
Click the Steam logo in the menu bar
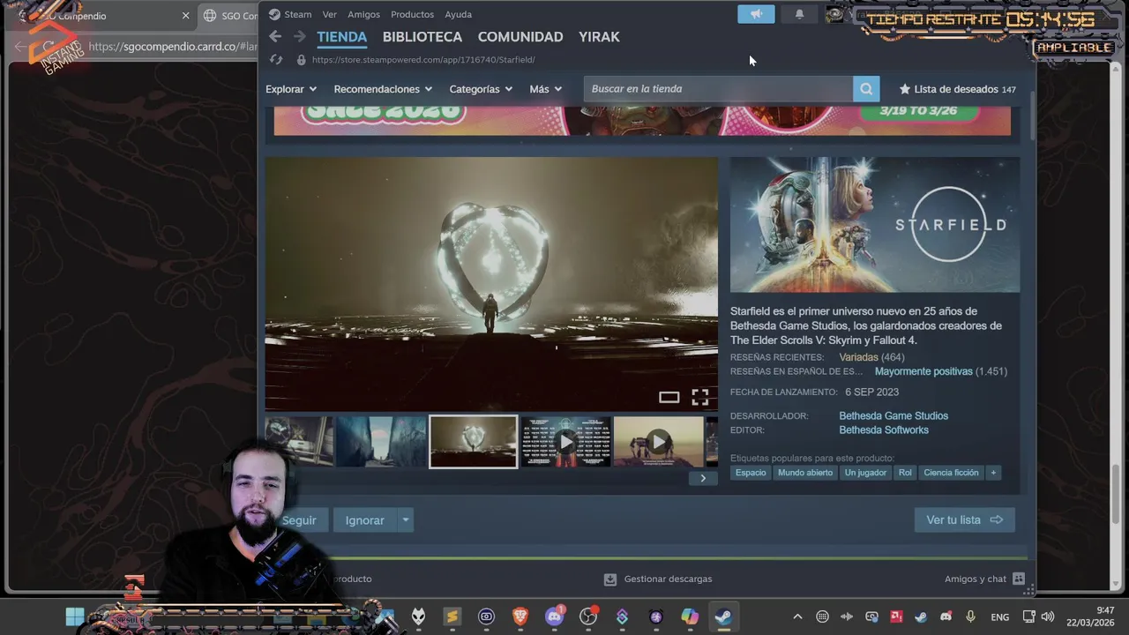(x=274, y=14)
